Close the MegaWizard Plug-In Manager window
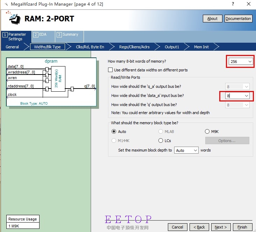This screenshot has width=256, height=232. (x=249, y=4)
